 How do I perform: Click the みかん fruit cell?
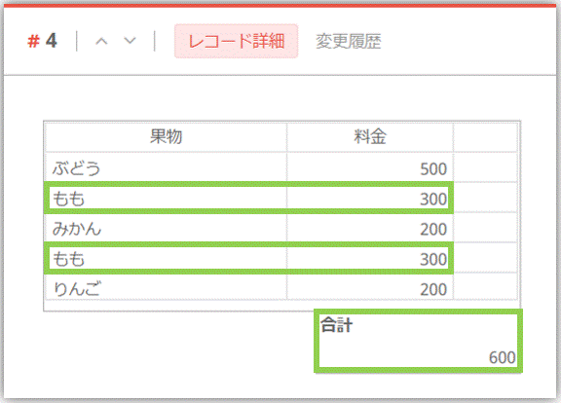[166, 228]
